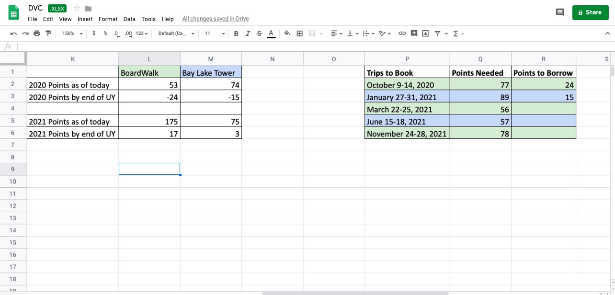Viewport: 615px width, 295px height.
Task: Select the November 24-28, 2021 cell
Action: click(x=407, y=134)
